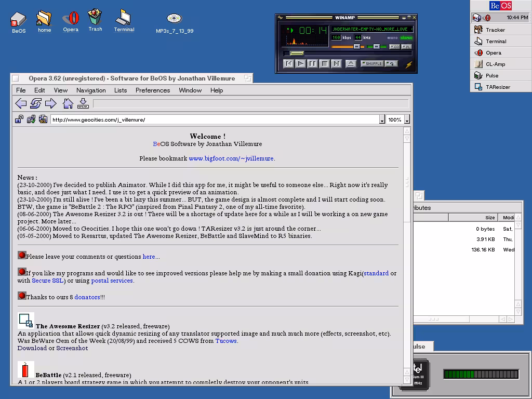Toggle the Winamp repeat button
Image resolution: width=532 pixels, height=399 pixels.
coord(391,64)
